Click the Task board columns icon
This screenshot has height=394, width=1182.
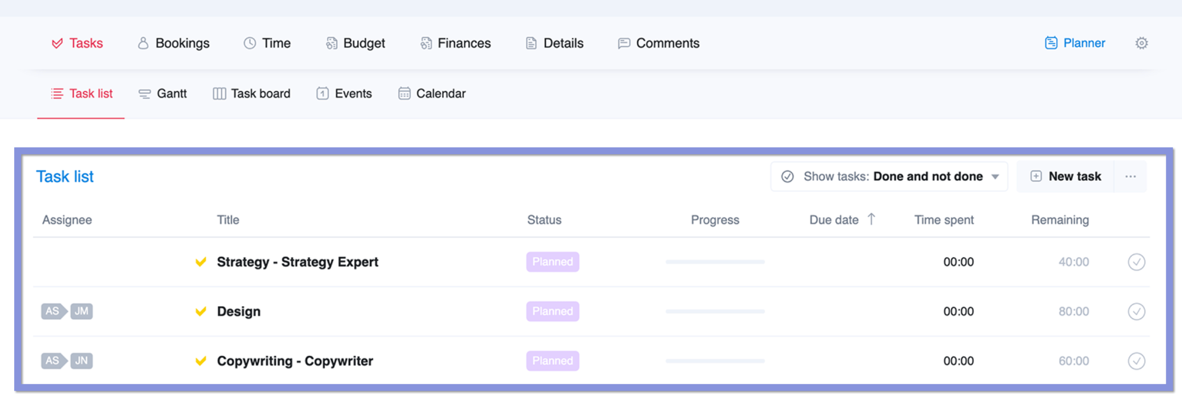pyautogui.click(x=219, y=94)
